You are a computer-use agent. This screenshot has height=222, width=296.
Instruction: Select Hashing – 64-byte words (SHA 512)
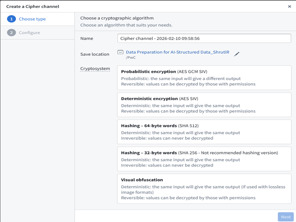coord(204,132)
